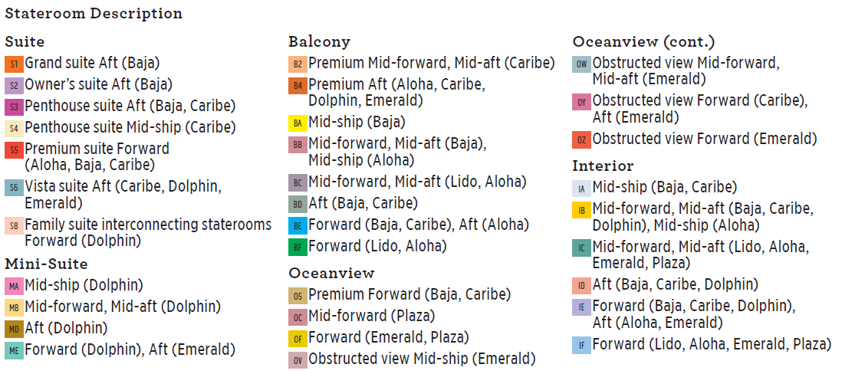Click the Balcony section heading
The width and height of the screenshot is (842, 374).
point(319,41)
